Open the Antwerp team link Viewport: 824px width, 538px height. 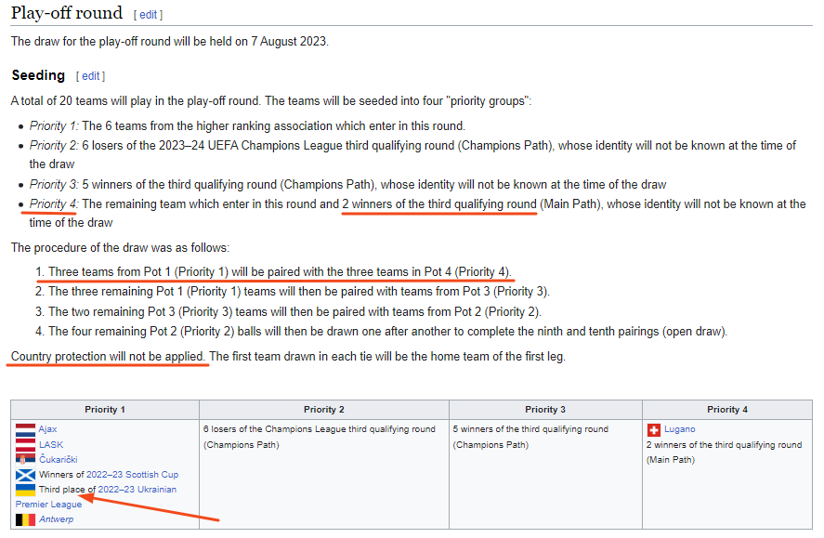pos(57,519)
